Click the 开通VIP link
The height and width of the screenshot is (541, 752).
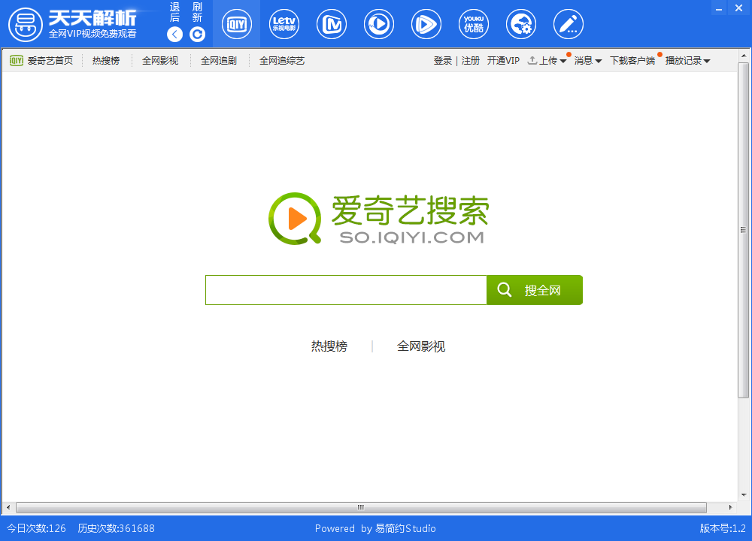click(x=503, y=61)
